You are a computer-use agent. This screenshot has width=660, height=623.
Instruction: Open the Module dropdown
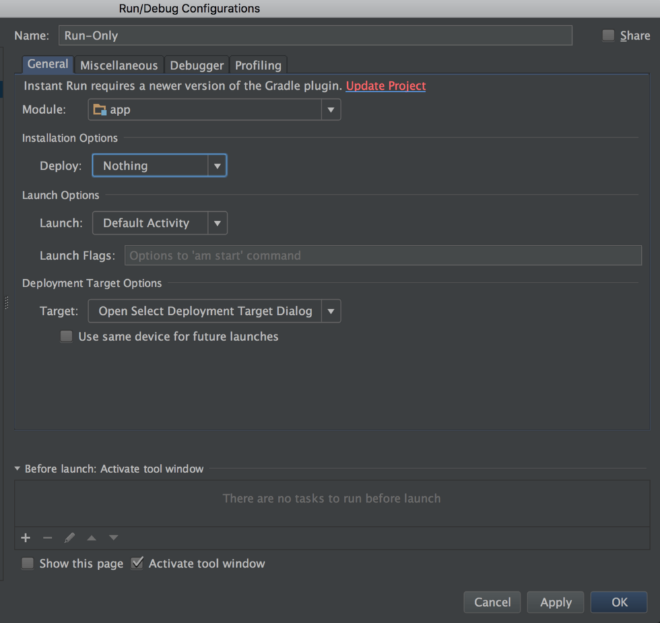331,110
